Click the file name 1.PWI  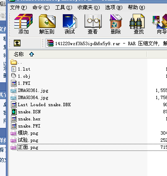24,83
